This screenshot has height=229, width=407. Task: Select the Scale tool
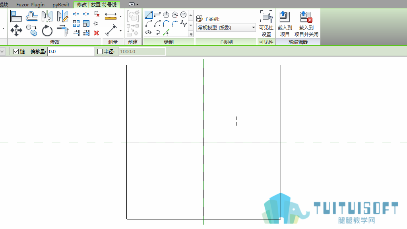[x=86, y=23]
